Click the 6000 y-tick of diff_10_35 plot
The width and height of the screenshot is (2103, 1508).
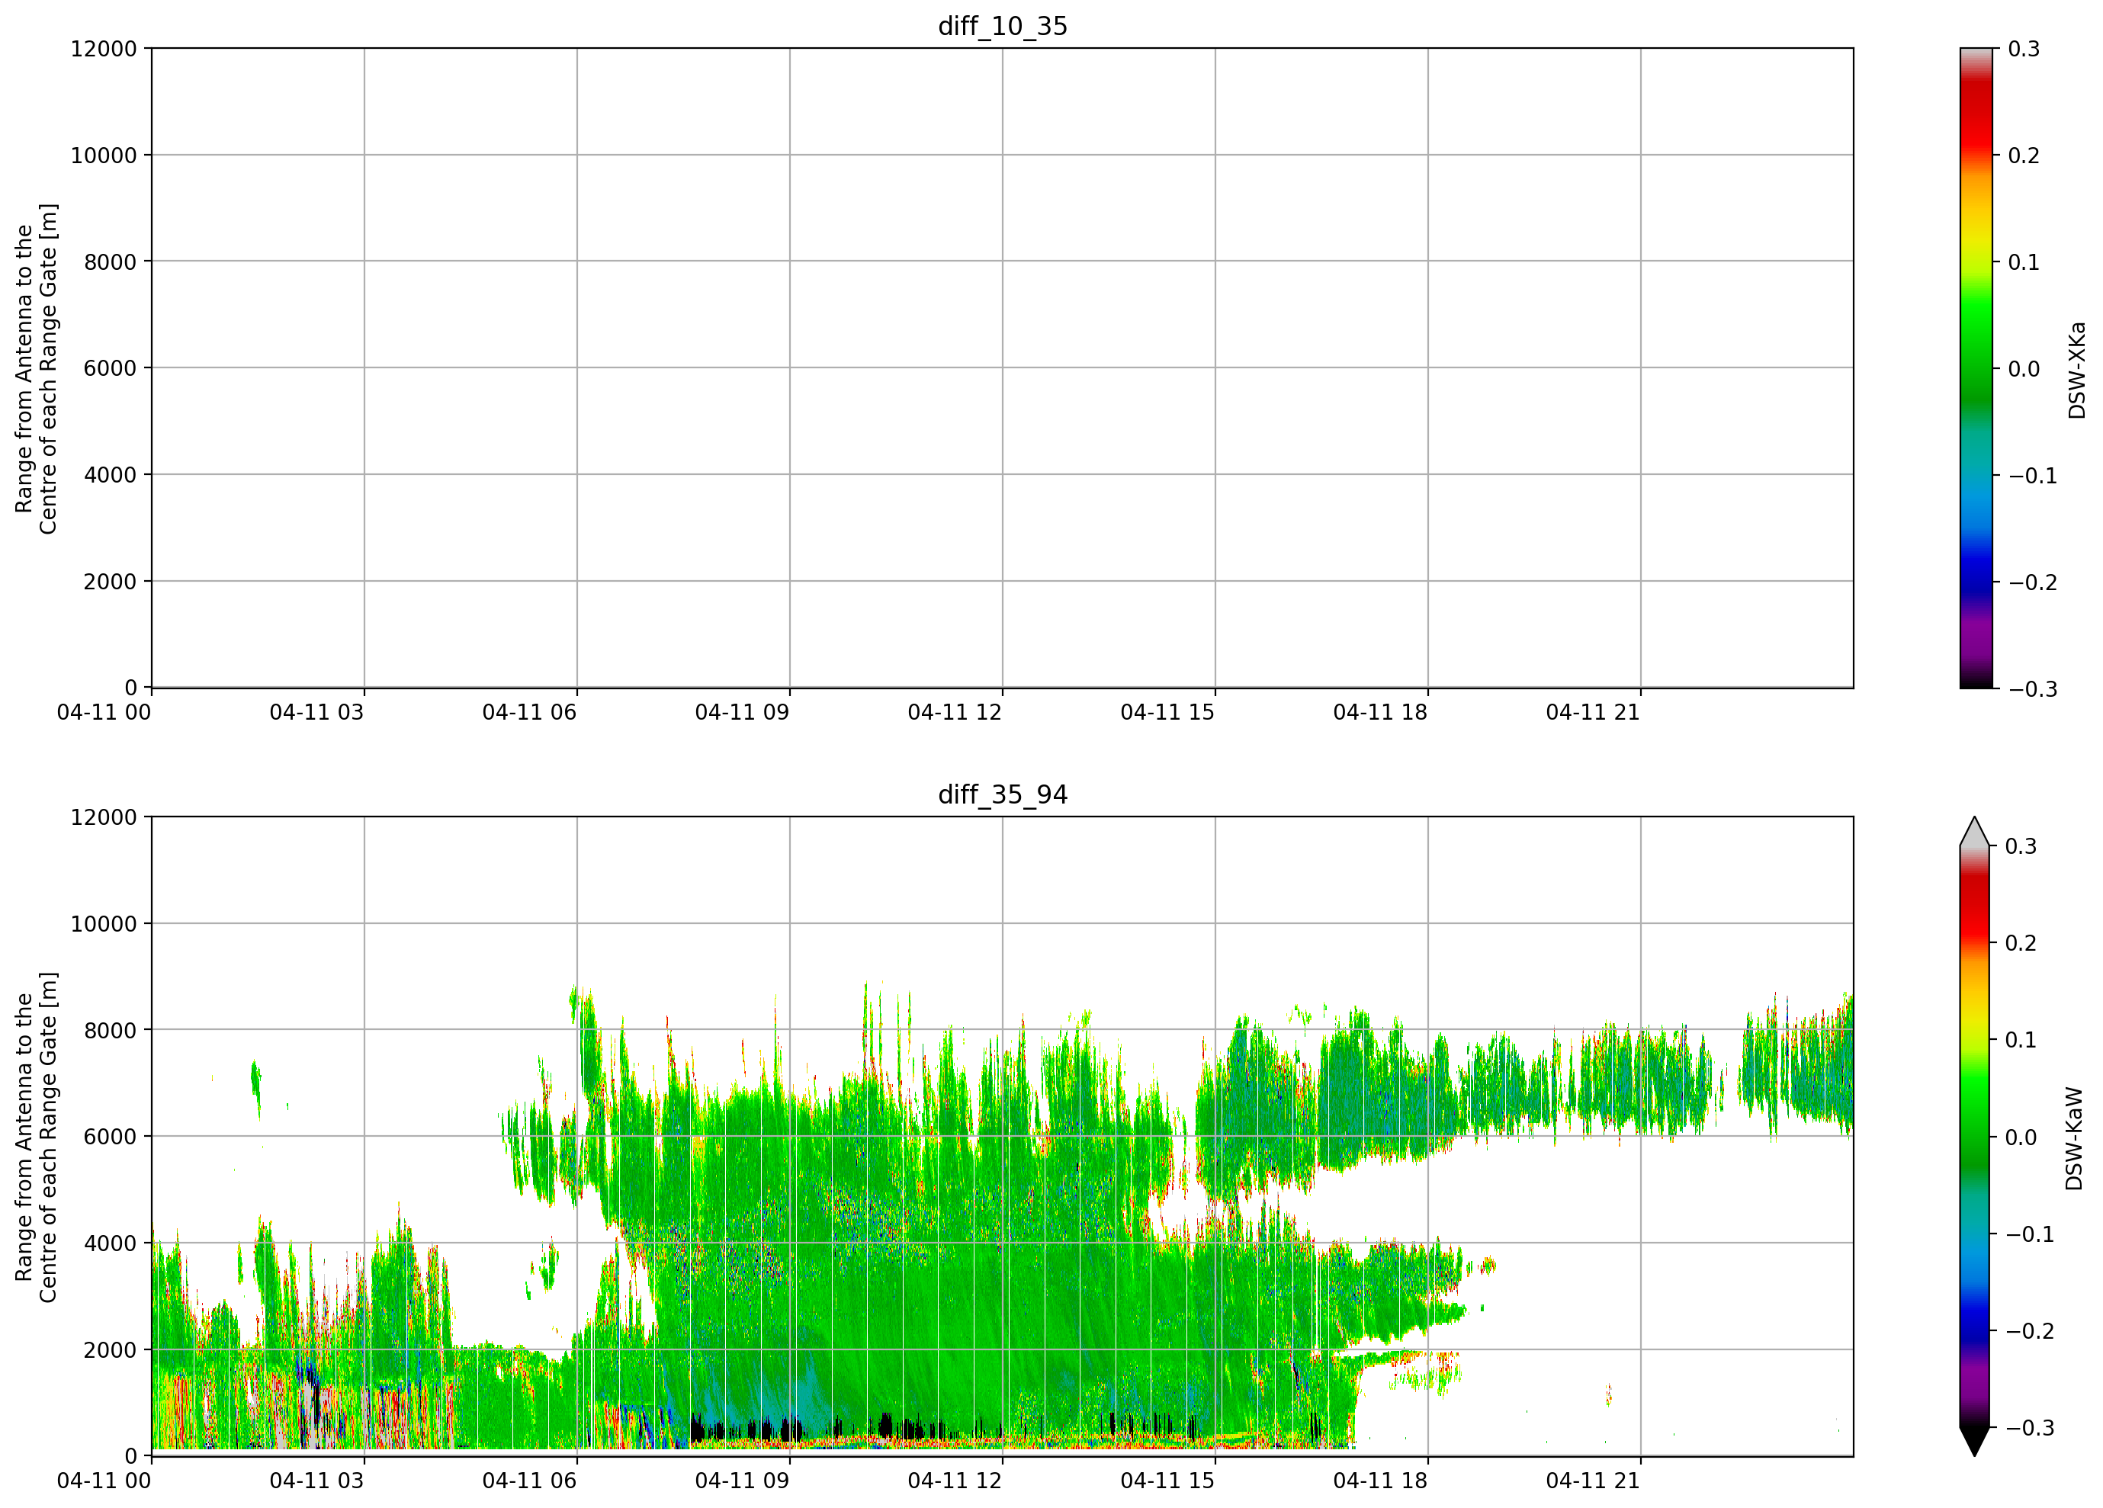pyautogui.click(x=111, y=368)
